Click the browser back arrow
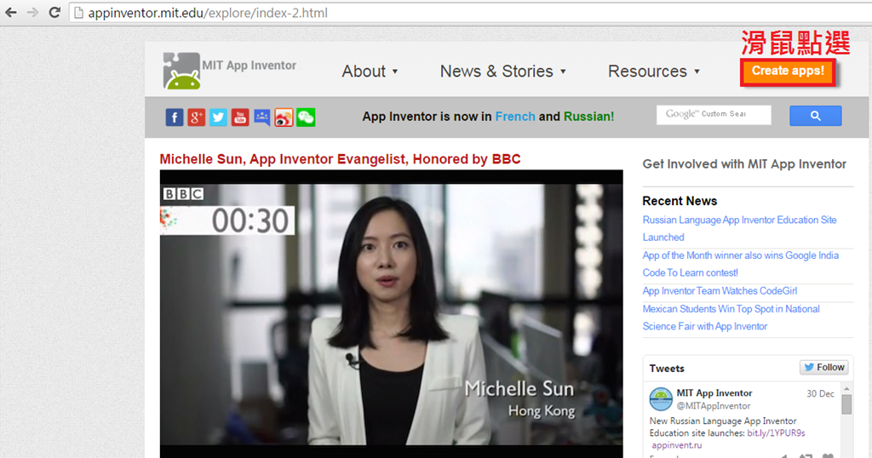 [x=10, y=12]
